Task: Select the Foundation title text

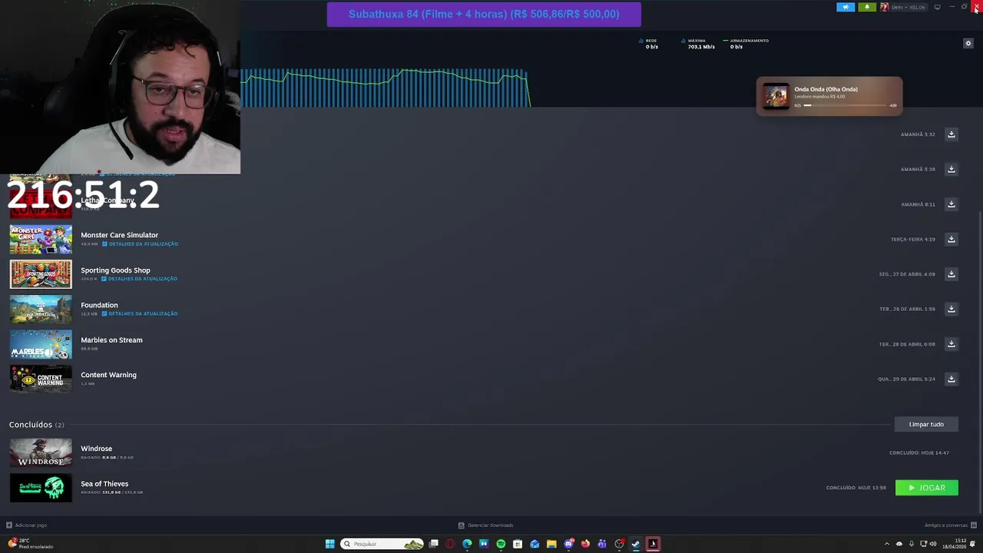Action: tap(99, 305)
